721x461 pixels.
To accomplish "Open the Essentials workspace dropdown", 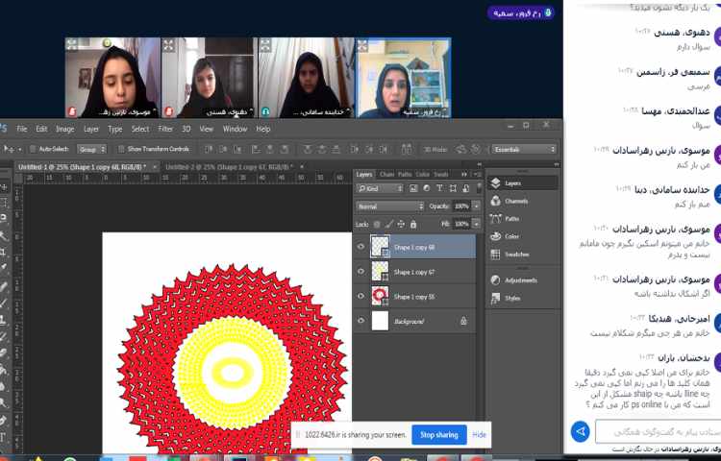I will [524, 149].
